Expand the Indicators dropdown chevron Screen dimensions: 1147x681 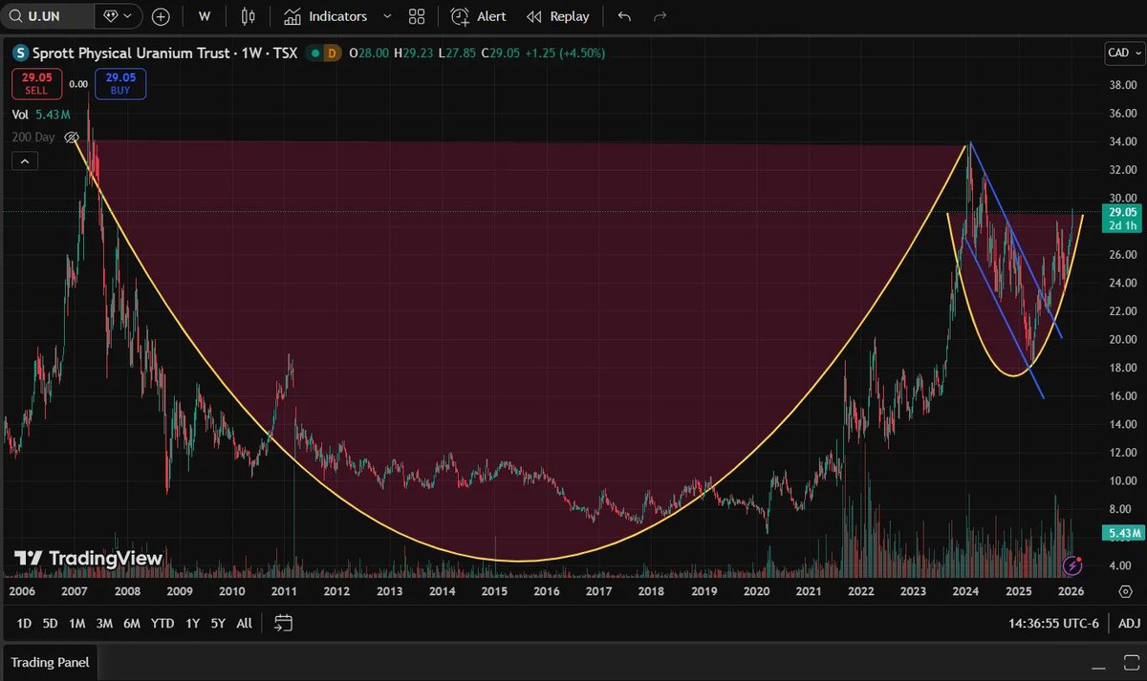click(386, 15)
